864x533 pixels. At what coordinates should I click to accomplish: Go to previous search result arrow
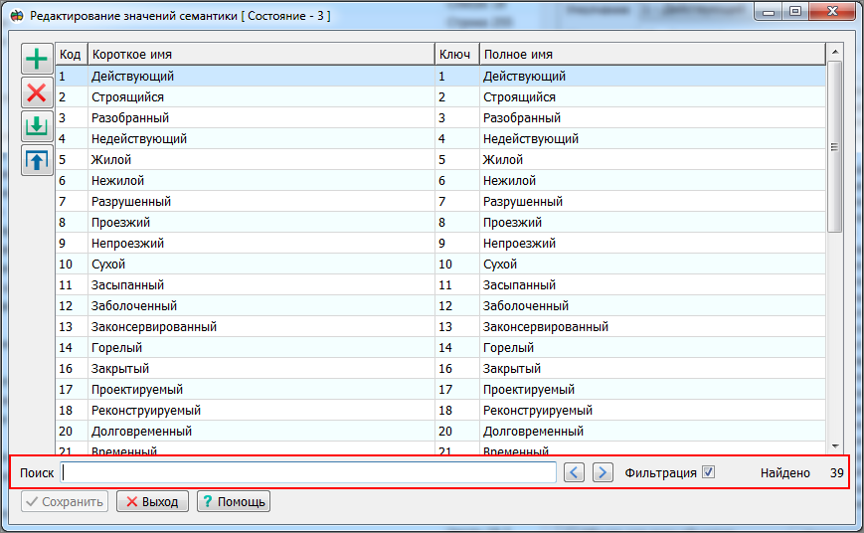click(574, 472)
